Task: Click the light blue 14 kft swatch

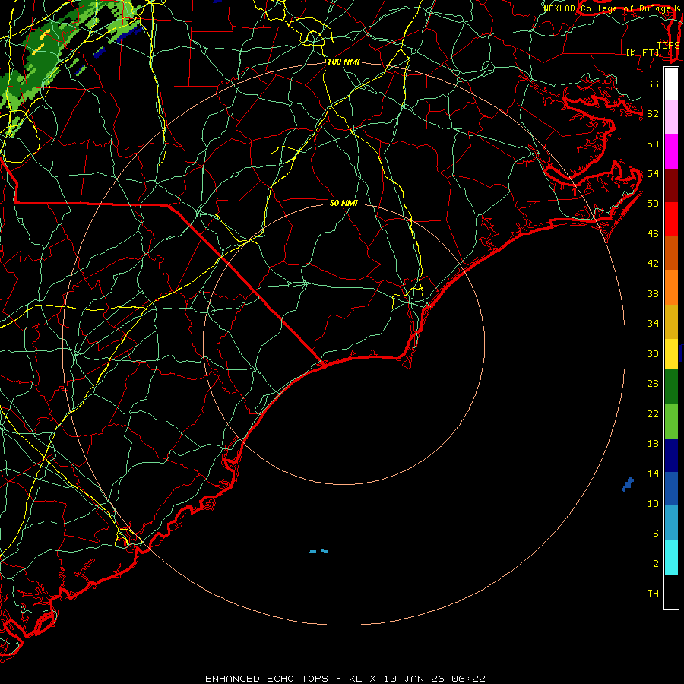Action: point(671,522)
